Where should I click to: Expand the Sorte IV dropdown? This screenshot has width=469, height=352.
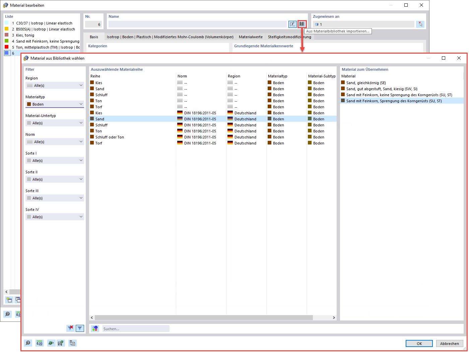[55, 217]
